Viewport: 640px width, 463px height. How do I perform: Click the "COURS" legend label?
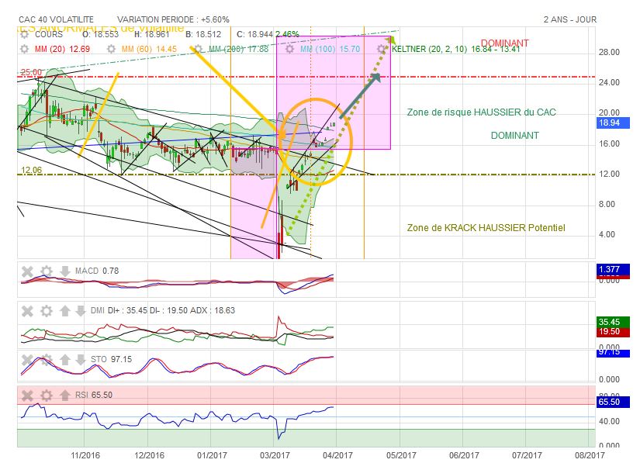click(x=49, y=34)
